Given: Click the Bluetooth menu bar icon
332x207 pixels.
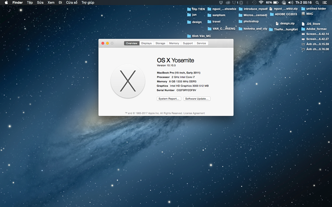Looking at the screenshot, I should tap(247, 2).
